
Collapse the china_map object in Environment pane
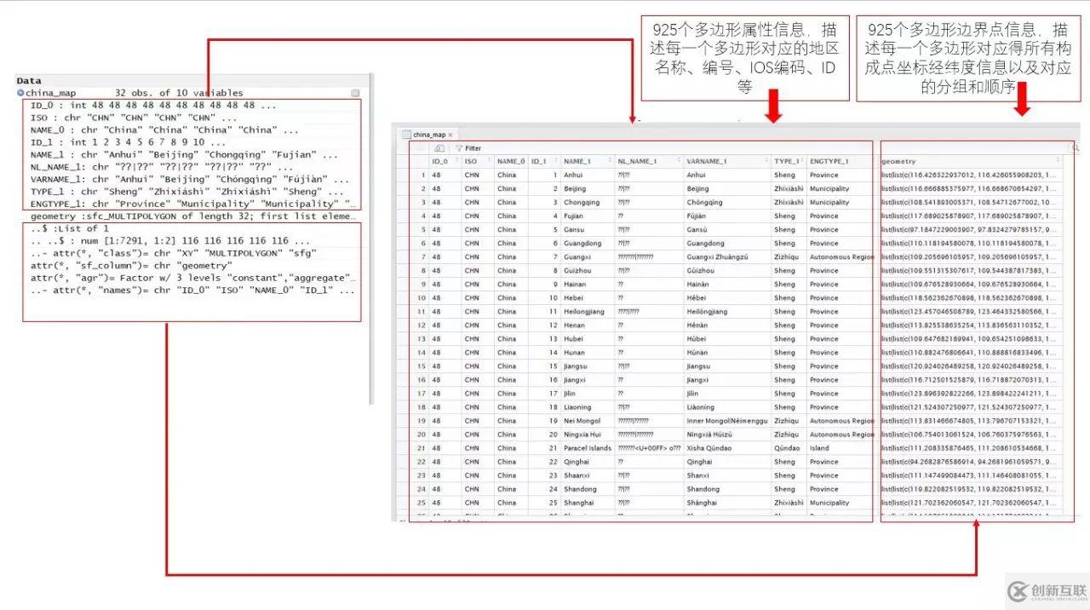coord(20,93)
